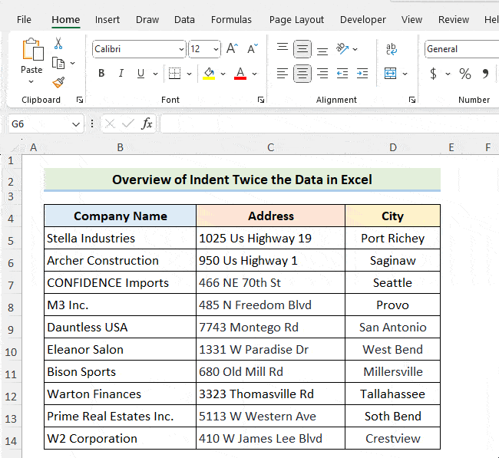Screen dimensions: 499x458
Task: Toggle Bold formatting
Action: (x=101, y=74)
